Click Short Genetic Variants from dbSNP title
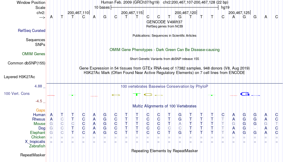Screen dimensions: 283x162 pyautogui.click(x=164, y=59)
